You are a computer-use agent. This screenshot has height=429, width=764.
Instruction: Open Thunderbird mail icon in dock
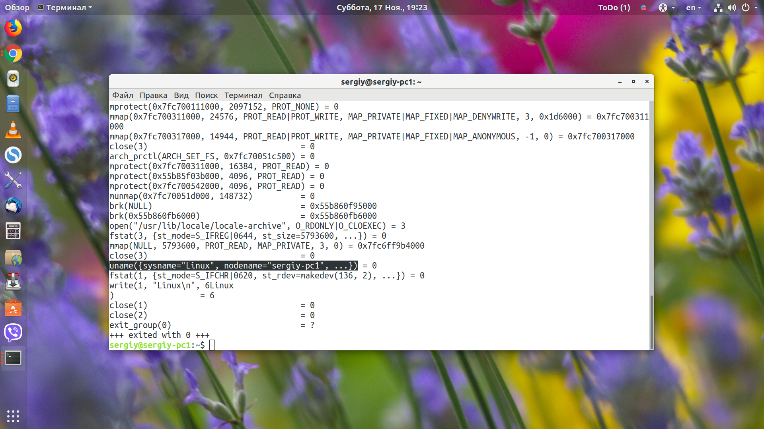tap(13, 206)
